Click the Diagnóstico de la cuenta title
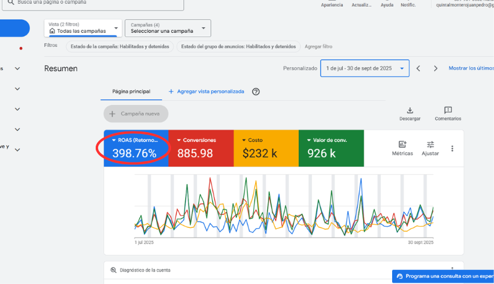The image size is (494, 284). pos(145,270)
